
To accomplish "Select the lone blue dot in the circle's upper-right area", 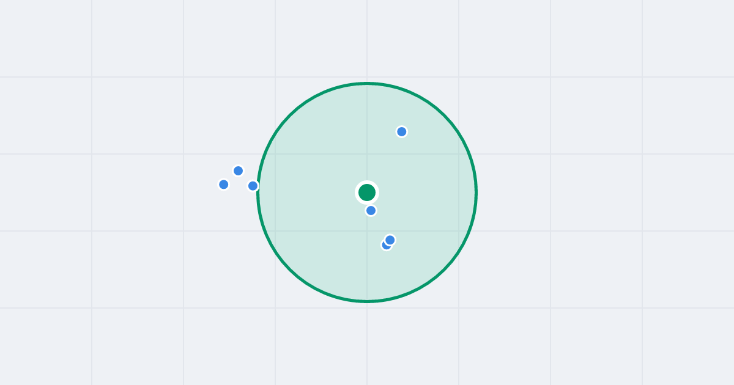I will click(x=402, y=132).
